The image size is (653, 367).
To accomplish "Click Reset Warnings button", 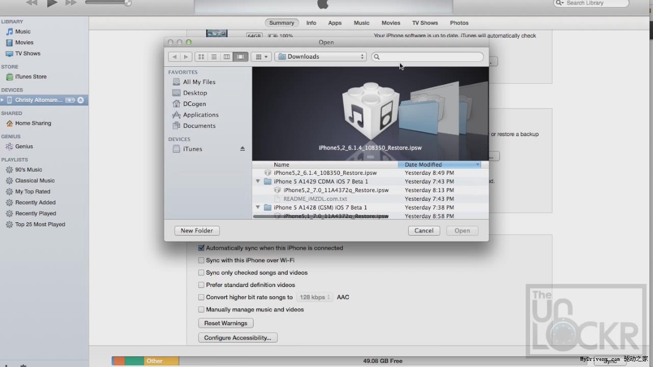I will (225, 323).
